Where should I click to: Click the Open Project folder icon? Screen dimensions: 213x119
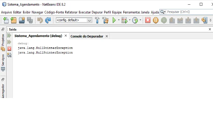(x=22, y=20)
